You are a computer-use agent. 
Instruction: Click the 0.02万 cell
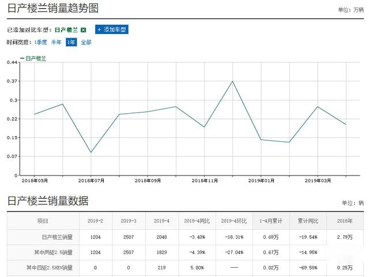pos(271,268)
